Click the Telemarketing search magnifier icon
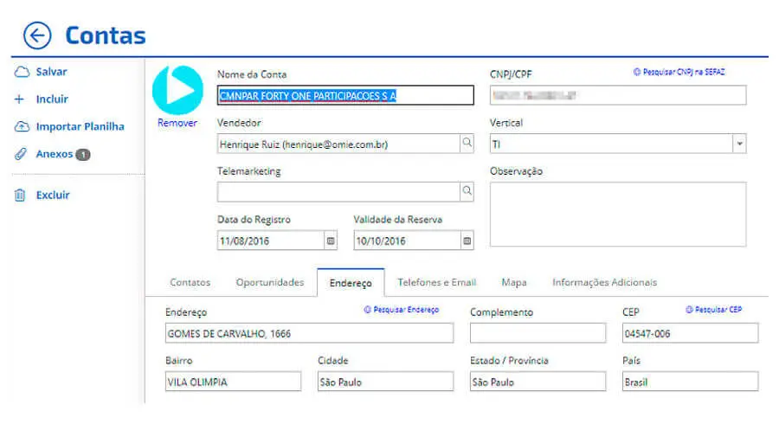 [467, 191]
